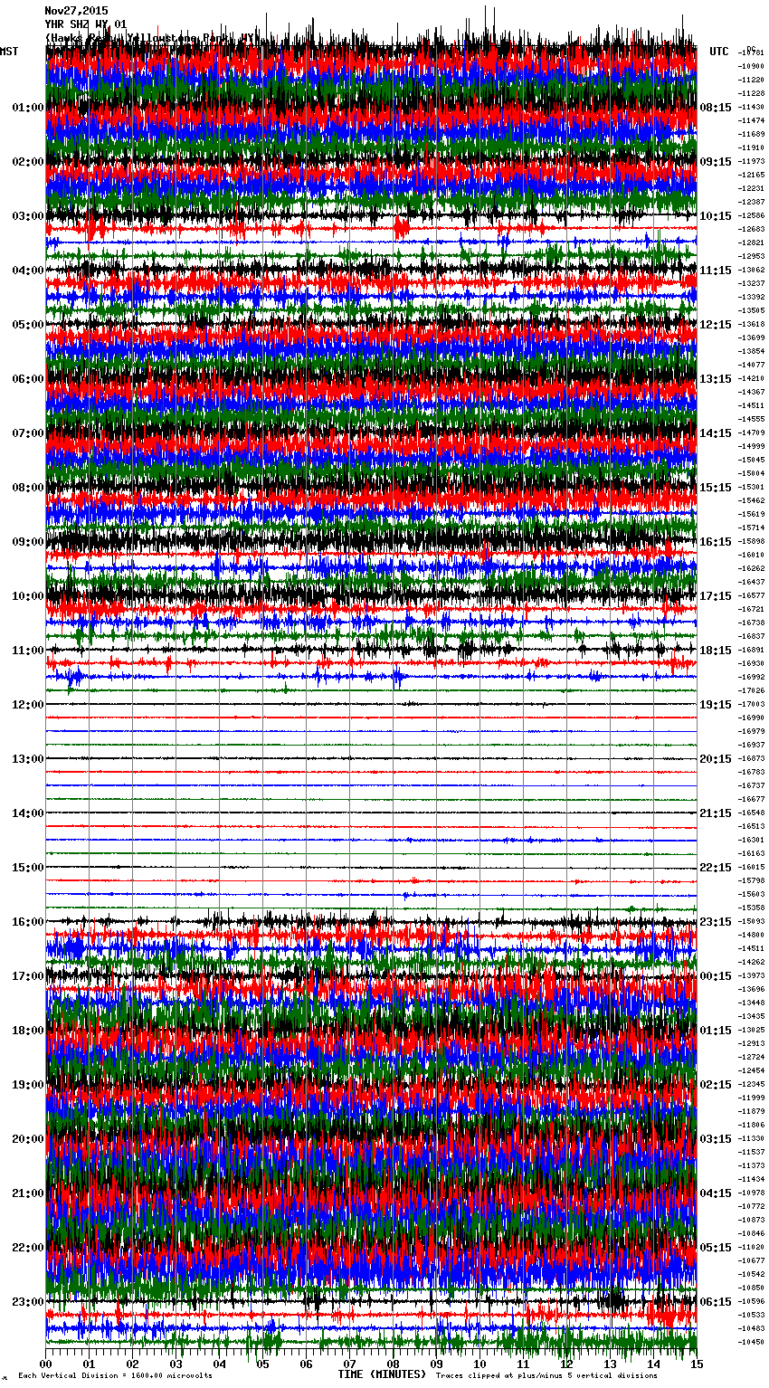Click the "12:15" UTC time label
The image size is (769, 1388).
[x=716, y=325]
